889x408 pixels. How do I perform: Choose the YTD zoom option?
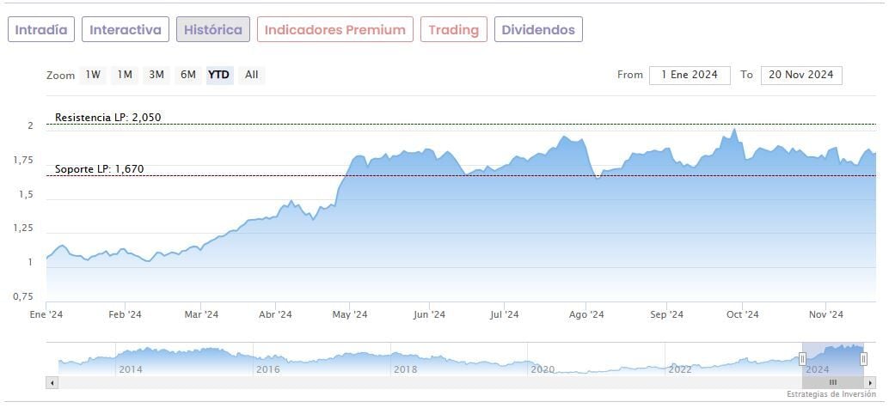(219, 75)
